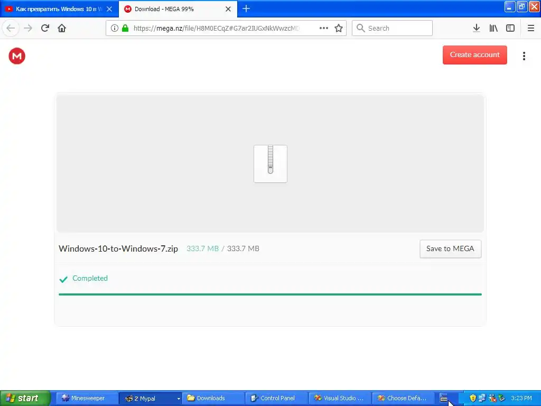
Task: Click the green download progress bar
Action: [x=270, y=294]
